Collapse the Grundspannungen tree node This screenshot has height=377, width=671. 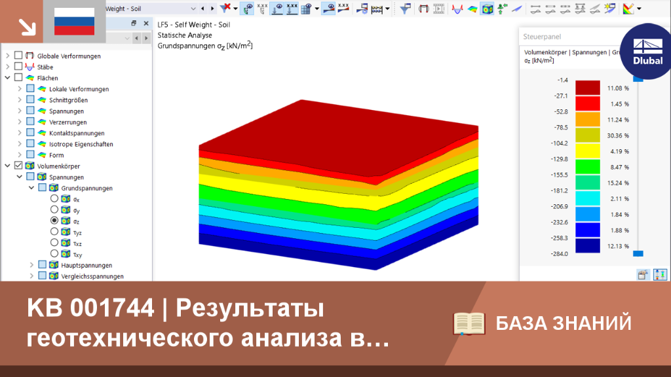point(31,188)
